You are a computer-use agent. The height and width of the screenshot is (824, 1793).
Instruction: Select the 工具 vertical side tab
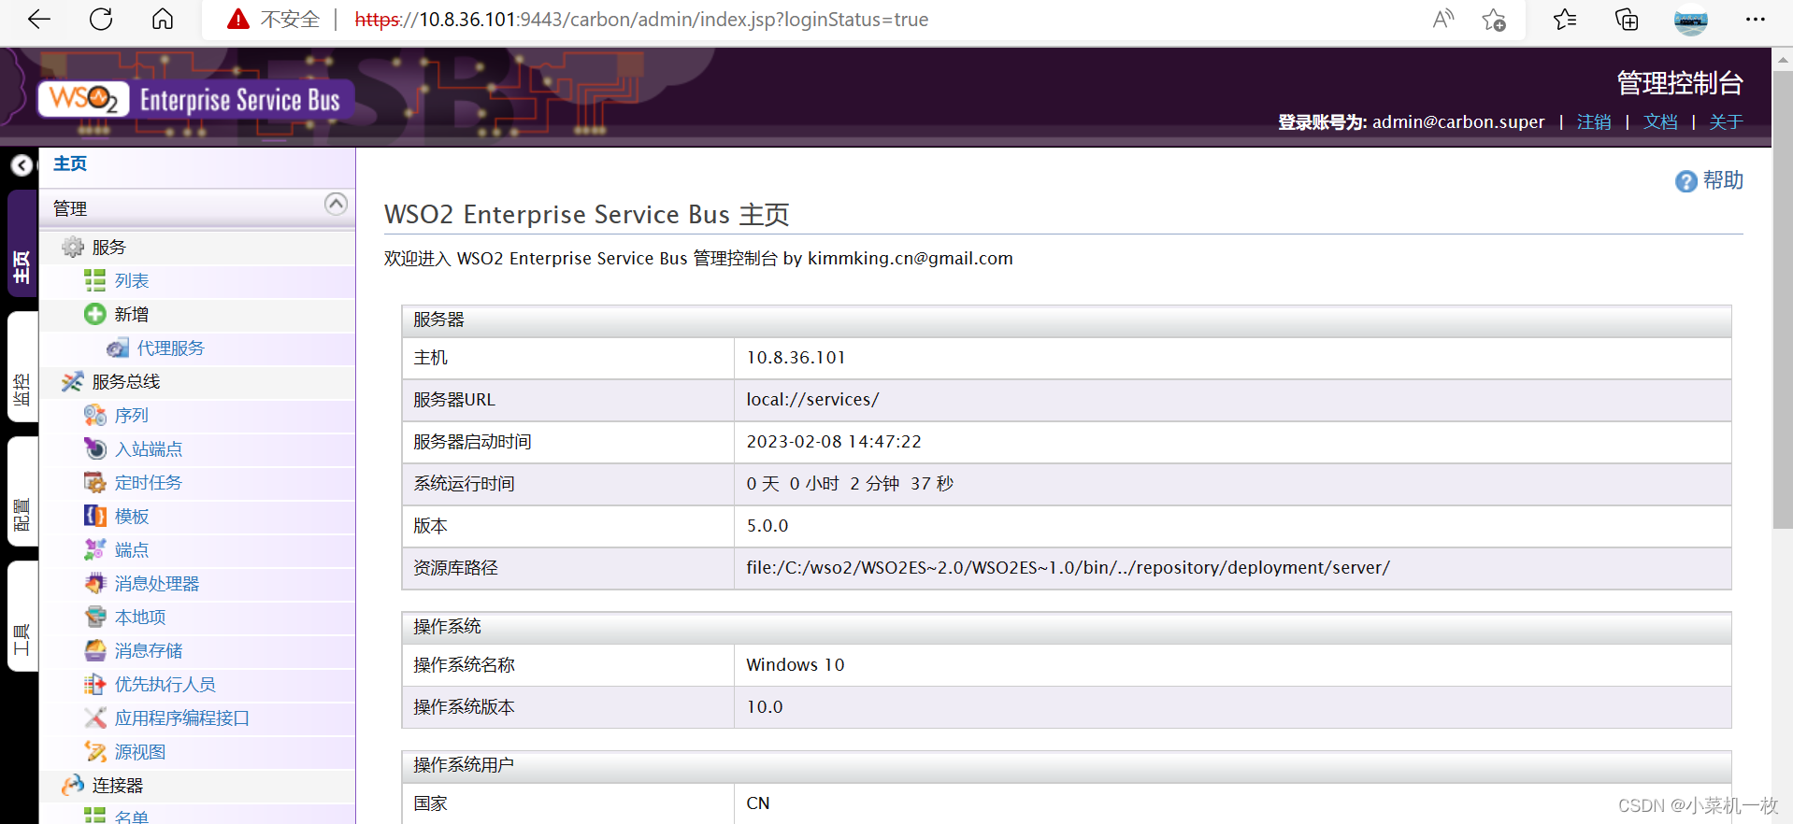pyautogui.click(x=22, y=616)
